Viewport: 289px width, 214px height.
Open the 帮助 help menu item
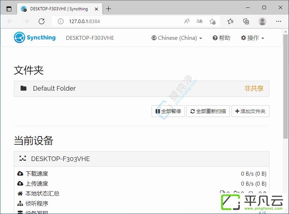[x=222, y=38]
